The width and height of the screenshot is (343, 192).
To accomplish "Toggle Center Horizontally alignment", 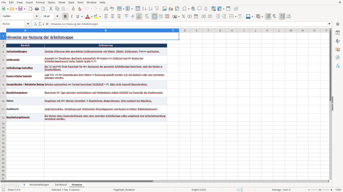I will (x=112, y=16).
